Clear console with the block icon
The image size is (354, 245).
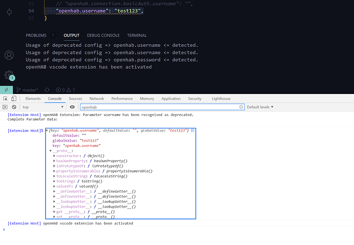tap(14, 107)
